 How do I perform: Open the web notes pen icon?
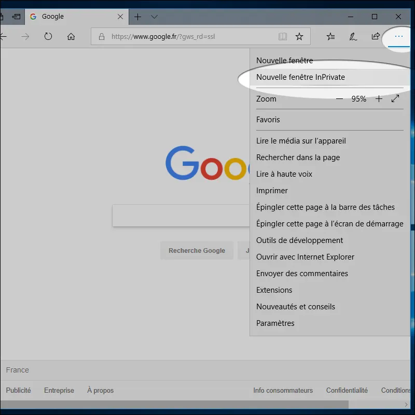(353, 36)
